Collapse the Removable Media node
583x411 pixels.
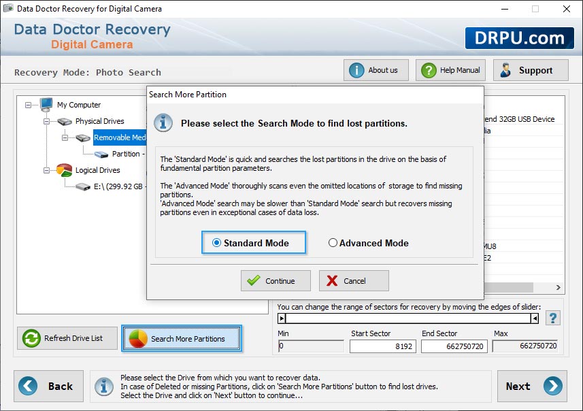pyautogui.click(x=65, y=137)
